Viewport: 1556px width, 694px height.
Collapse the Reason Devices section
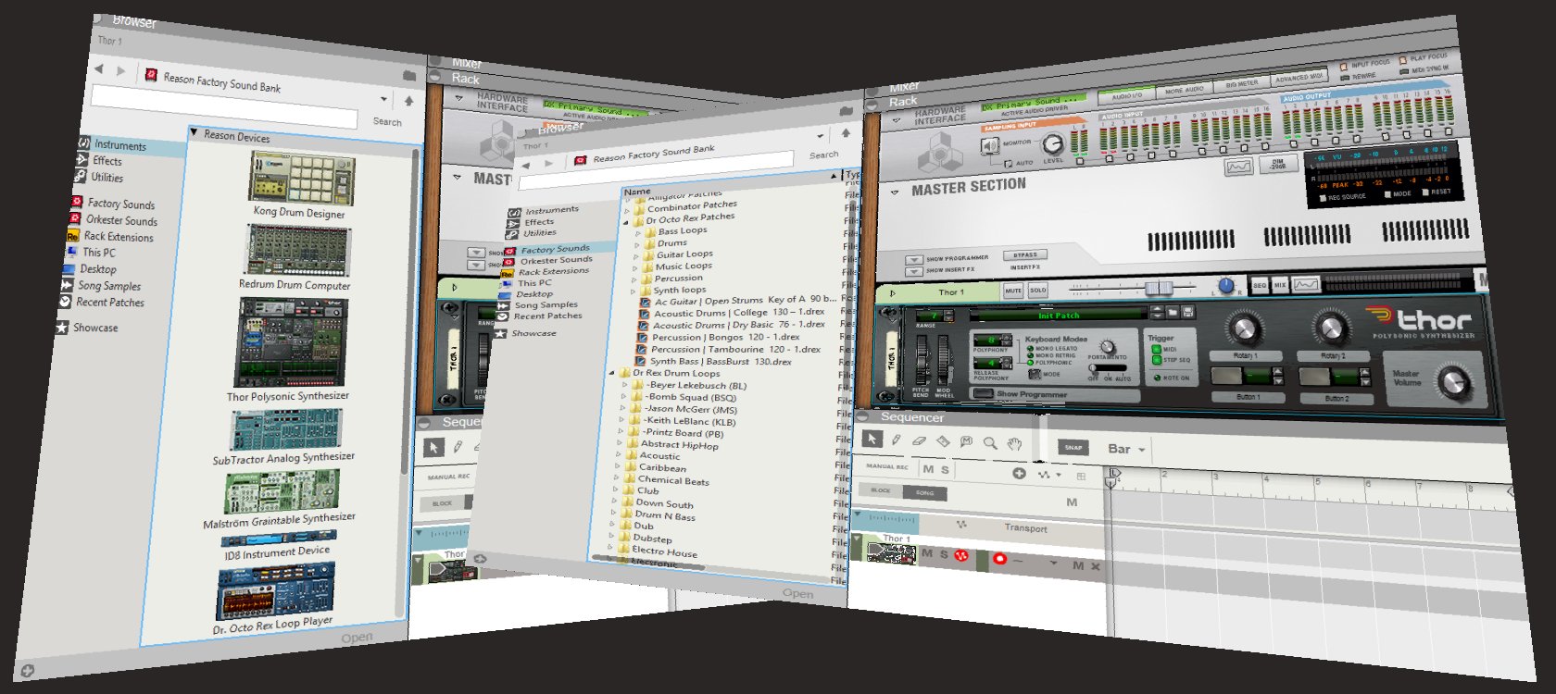point(194,132)
